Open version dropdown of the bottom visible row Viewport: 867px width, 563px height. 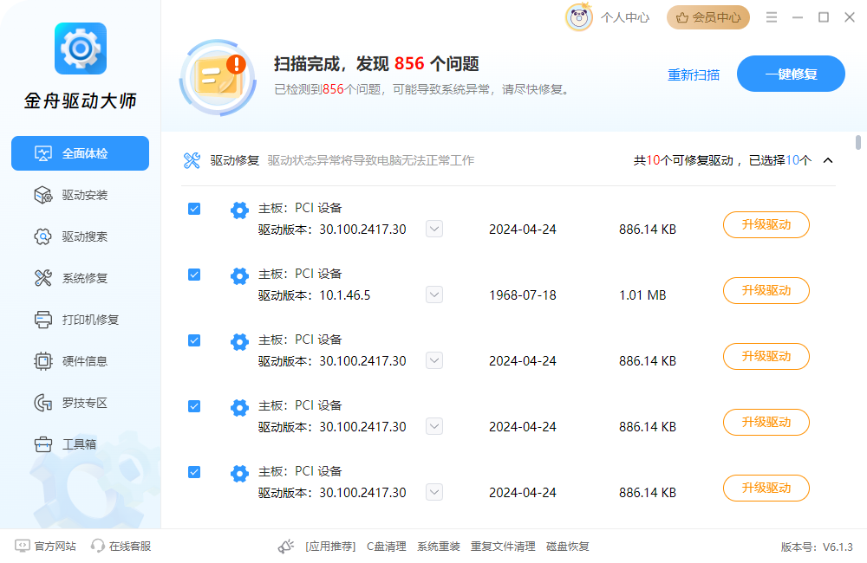434,492
